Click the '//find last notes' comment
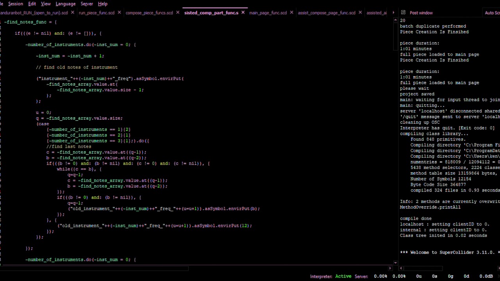Image resolution: width=500 pixels, height=281 pixels. 69,146
